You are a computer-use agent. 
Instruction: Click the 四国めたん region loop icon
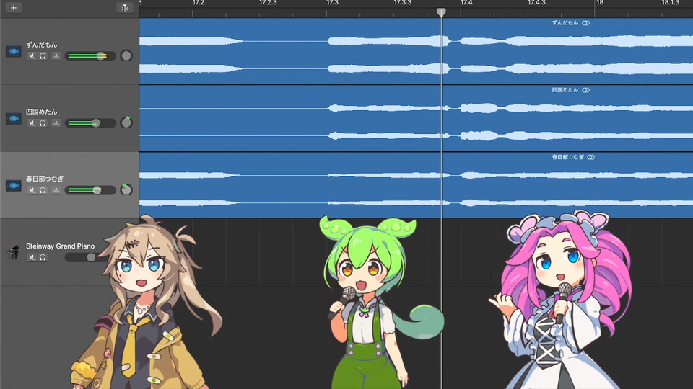585,90
